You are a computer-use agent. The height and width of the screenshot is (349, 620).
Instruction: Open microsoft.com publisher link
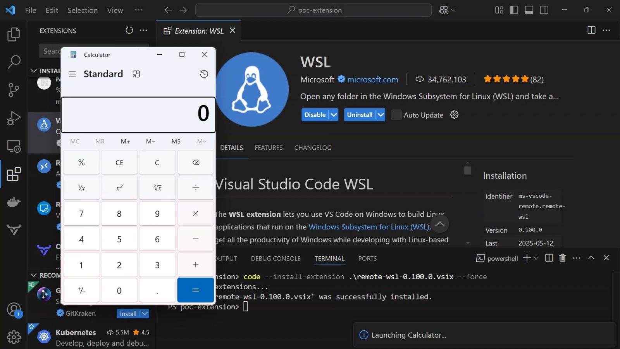click(372, 79)
